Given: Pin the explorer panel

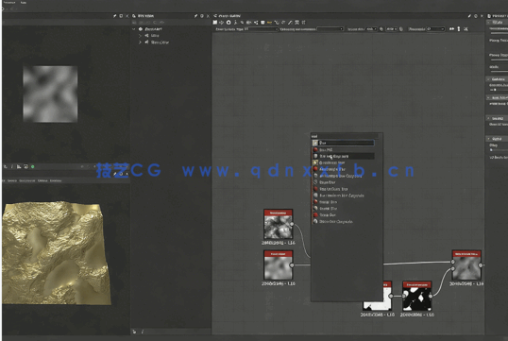Looking at the screenshot, I should coord(195,15).
